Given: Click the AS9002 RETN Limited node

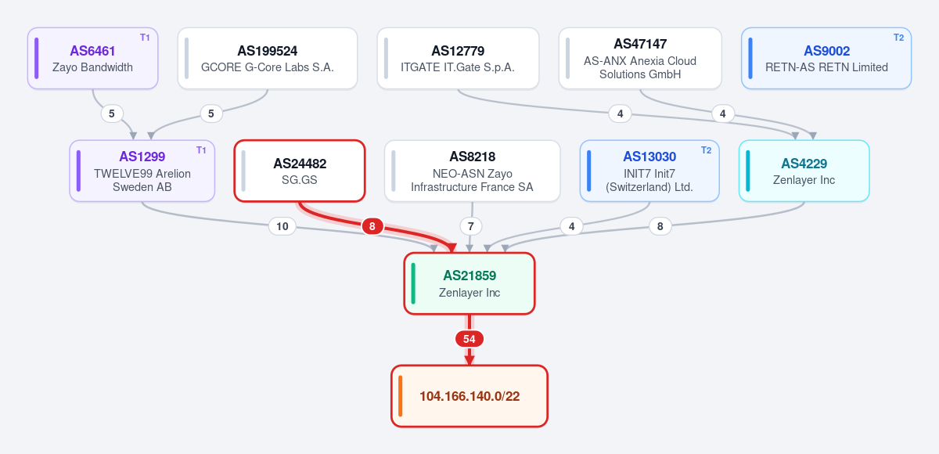Looking at the screenshot, I should [x=826, y=59].
